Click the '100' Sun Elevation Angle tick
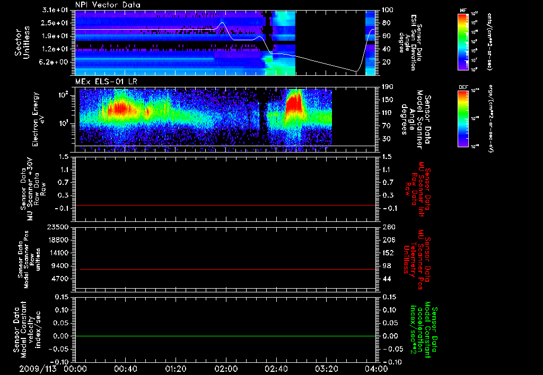Screen dimensions: 543x375 pyautogui.click(x=388, y=10)
